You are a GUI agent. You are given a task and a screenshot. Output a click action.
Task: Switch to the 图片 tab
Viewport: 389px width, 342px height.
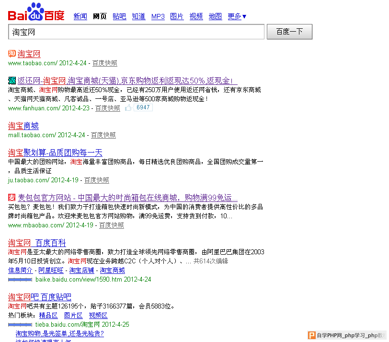click(177, 16)
